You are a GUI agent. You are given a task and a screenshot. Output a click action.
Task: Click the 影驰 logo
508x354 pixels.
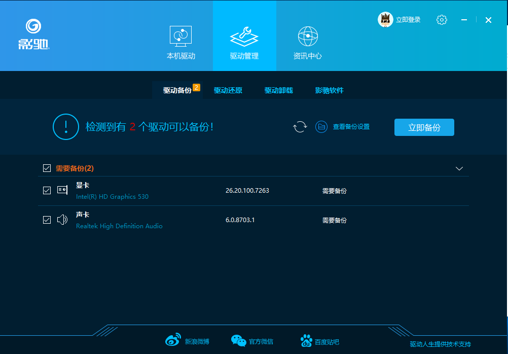(33, 34)
